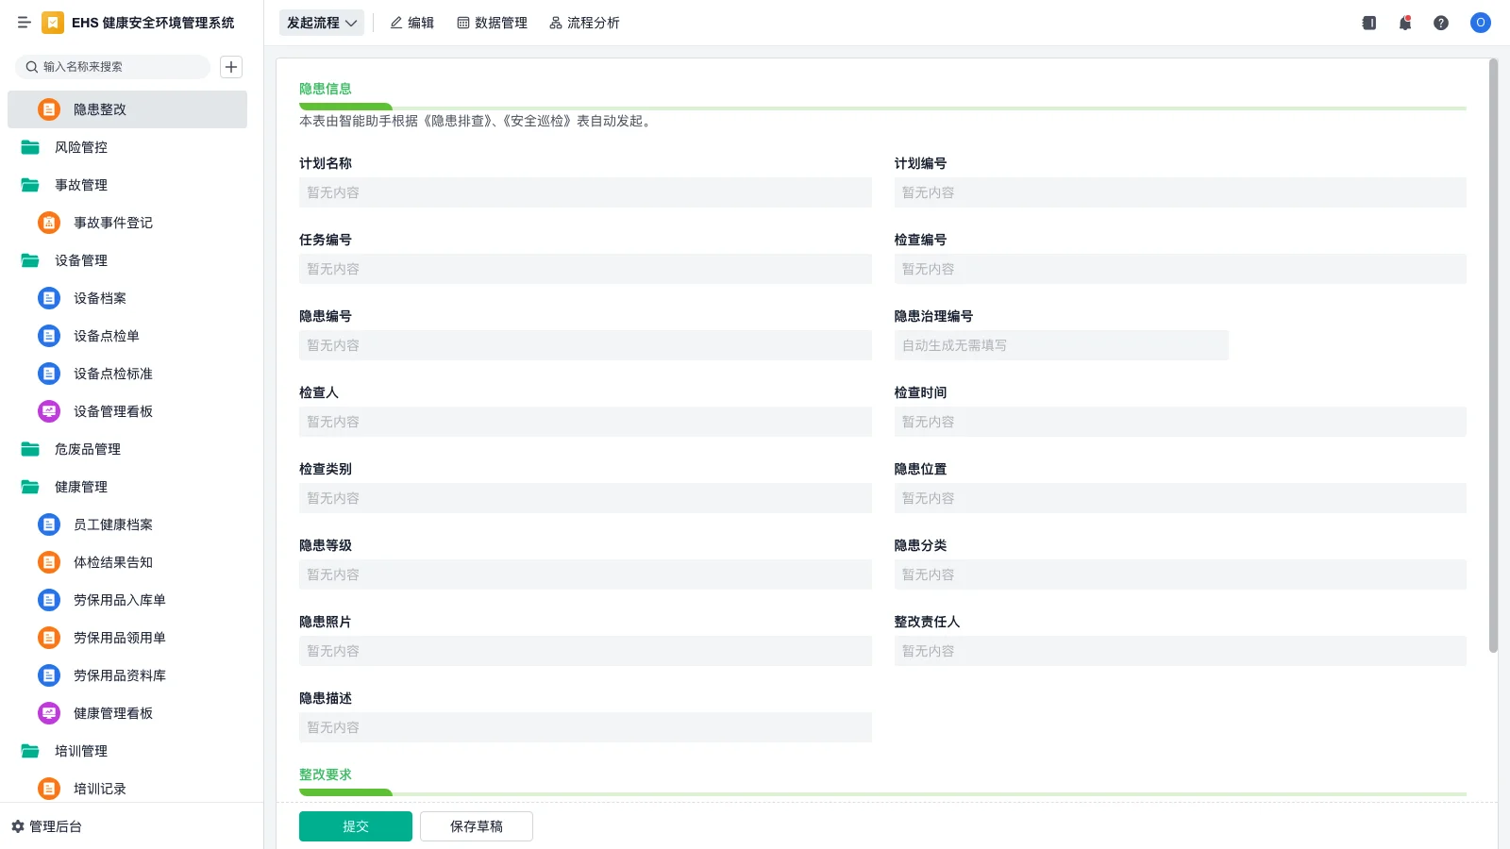Open the book icon in top bar

pyautogui.click(x=1369, y=23)
